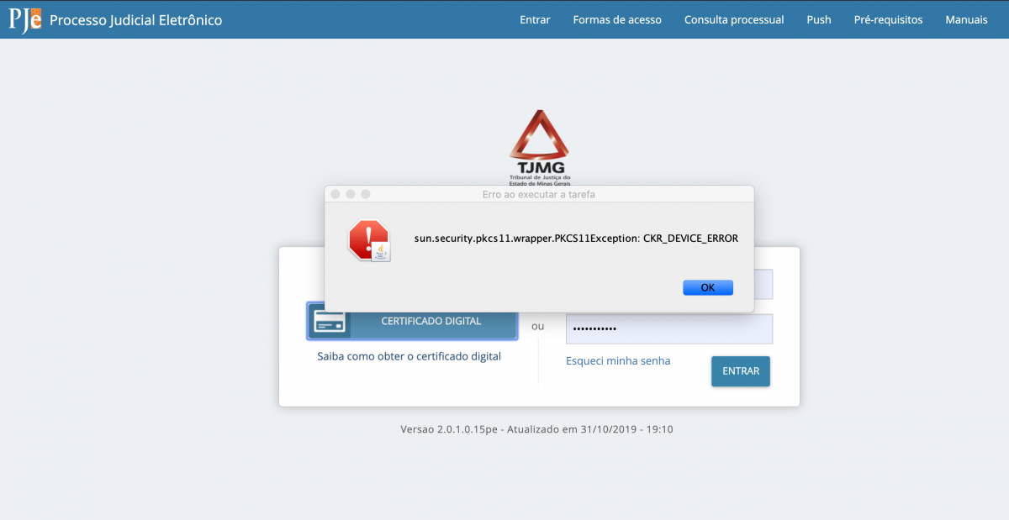Screen dimensions: 1009x520
Task: Open the Manuais menu item
Action: pos(966,19)
